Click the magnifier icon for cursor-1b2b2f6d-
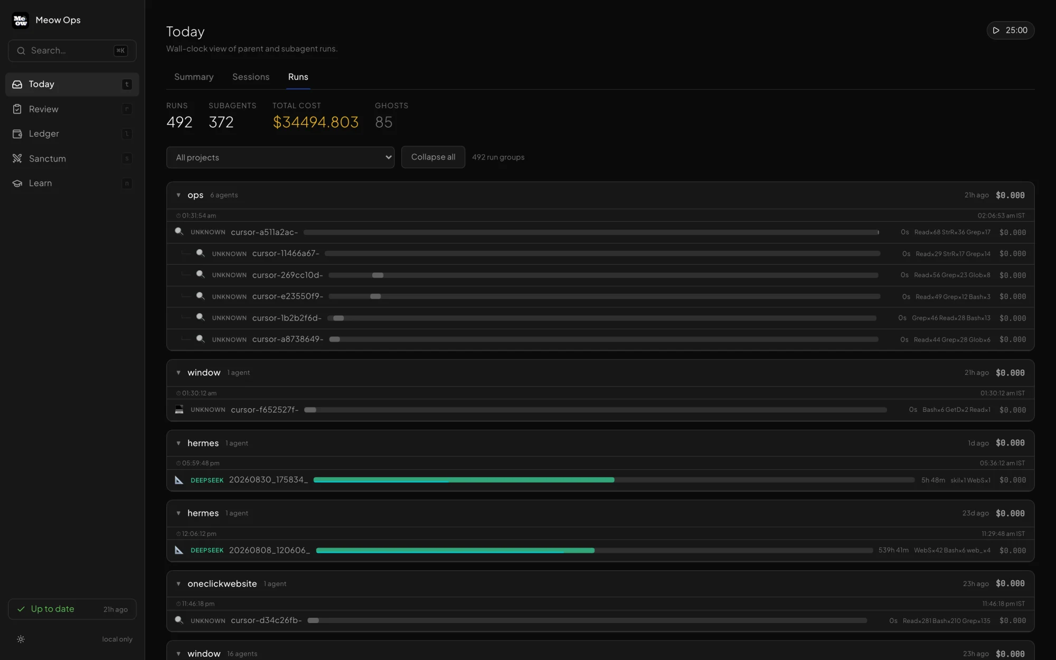Image resolution: width=1056 pixels, height=660 pixels. (x=201, y=317)
